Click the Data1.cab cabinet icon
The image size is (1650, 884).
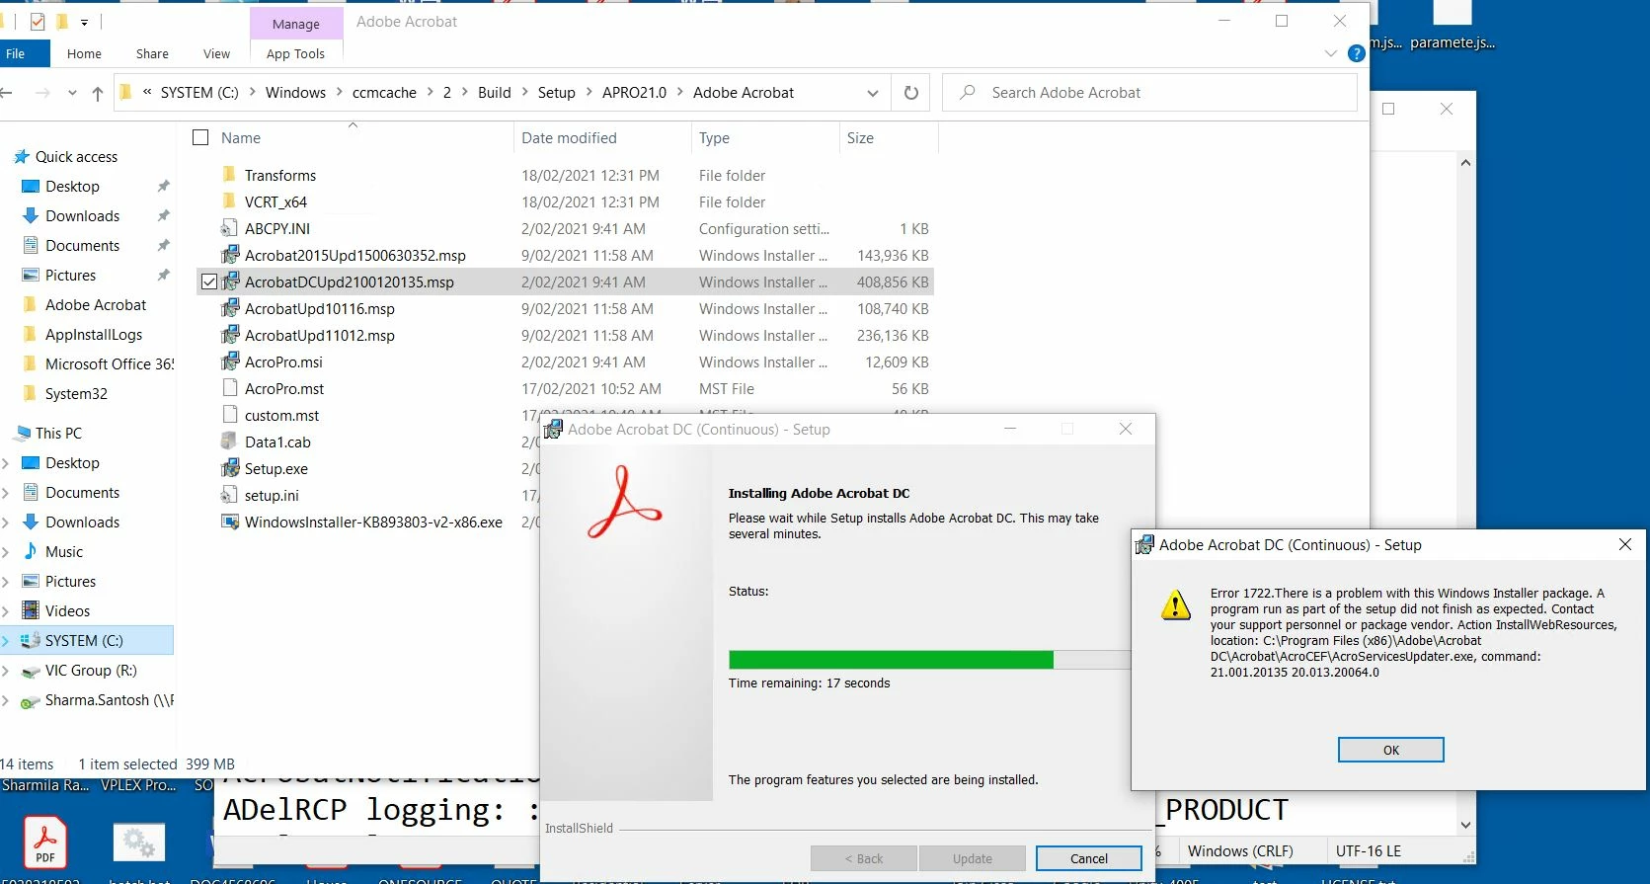coord(229,442)
